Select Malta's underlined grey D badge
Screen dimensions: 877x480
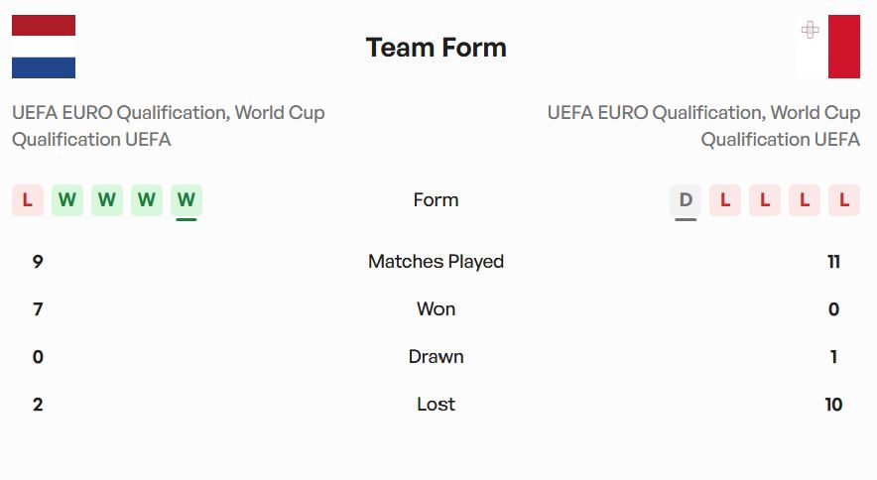click(x=686, y=199)
